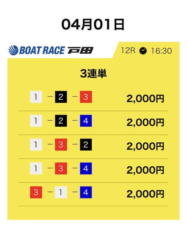
Task: Click the 2,000円 amount on the 1-2-3 row
Action: pos(145,99)
